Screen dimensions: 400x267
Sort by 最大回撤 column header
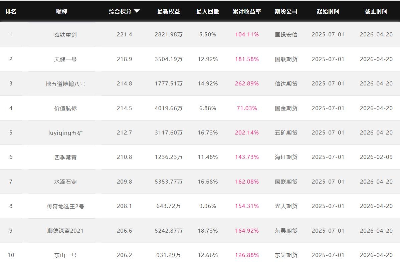tap(208, 11)
